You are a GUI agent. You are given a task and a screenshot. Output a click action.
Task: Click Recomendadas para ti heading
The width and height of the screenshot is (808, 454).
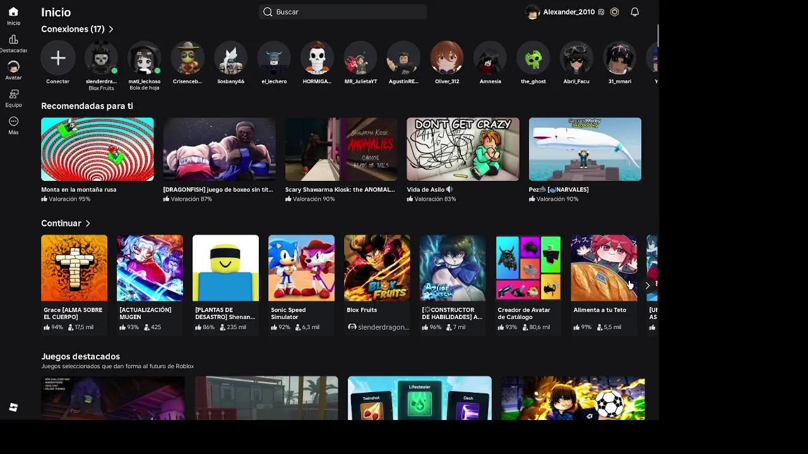click(87, 106)
